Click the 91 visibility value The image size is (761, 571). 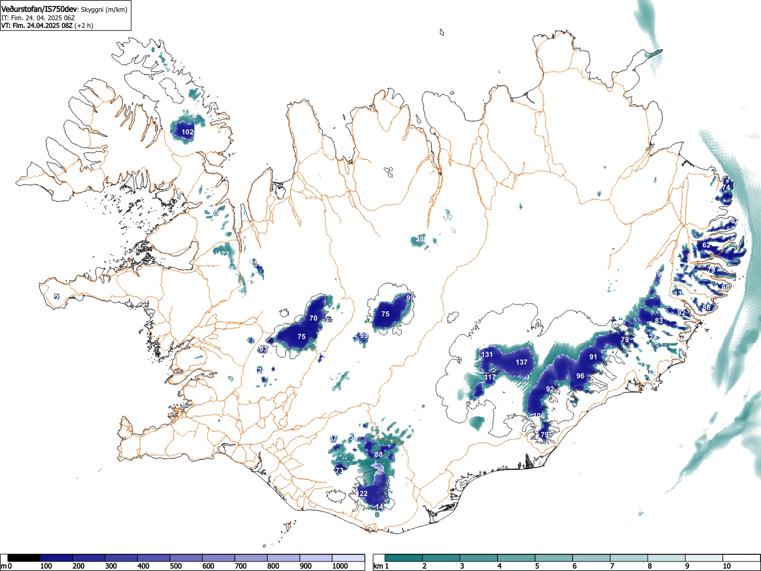click(x=593, y=357)
